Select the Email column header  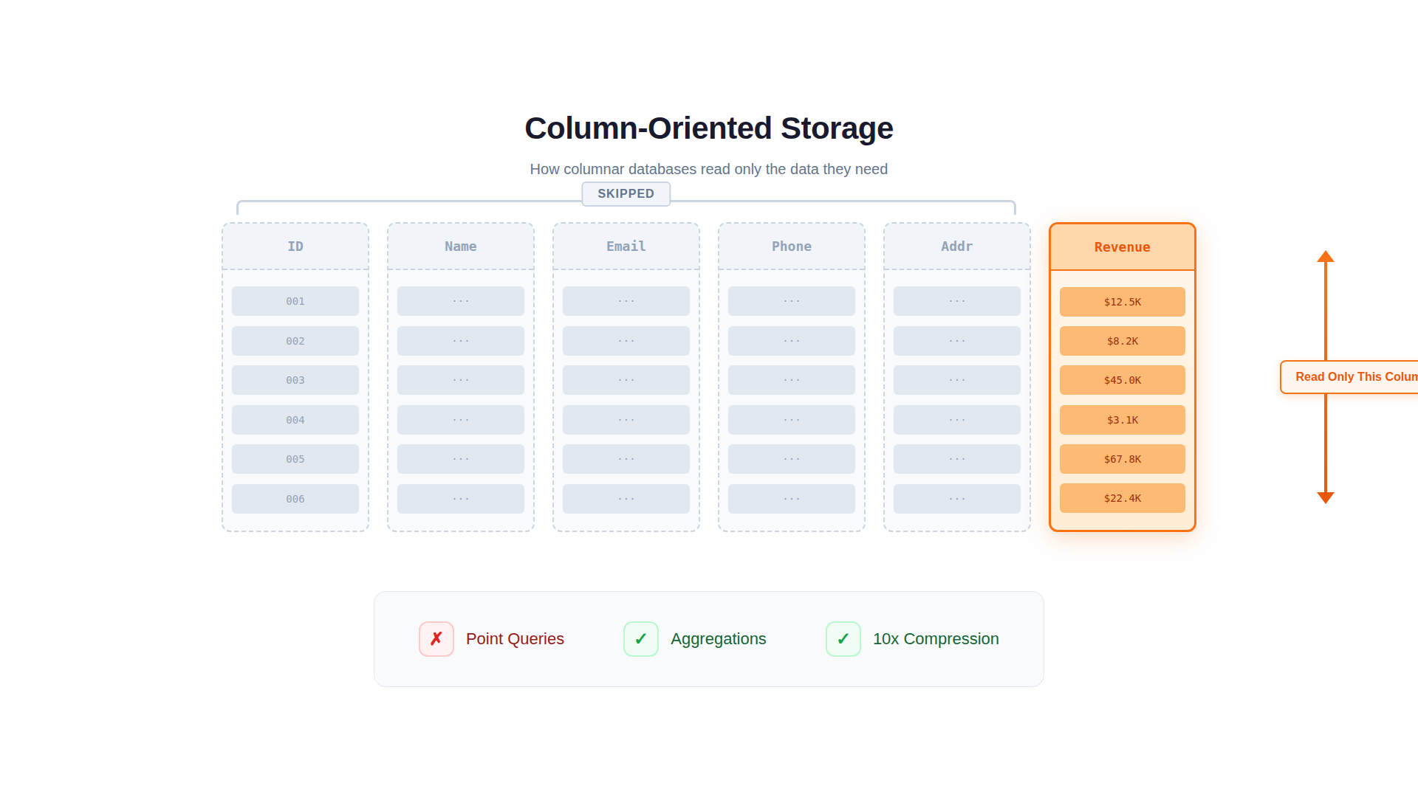(x=626, y=246)
